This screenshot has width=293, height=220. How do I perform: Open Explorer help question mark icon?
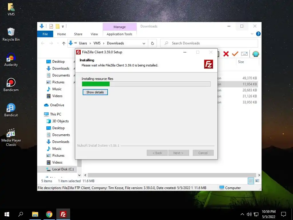point(258,34)
